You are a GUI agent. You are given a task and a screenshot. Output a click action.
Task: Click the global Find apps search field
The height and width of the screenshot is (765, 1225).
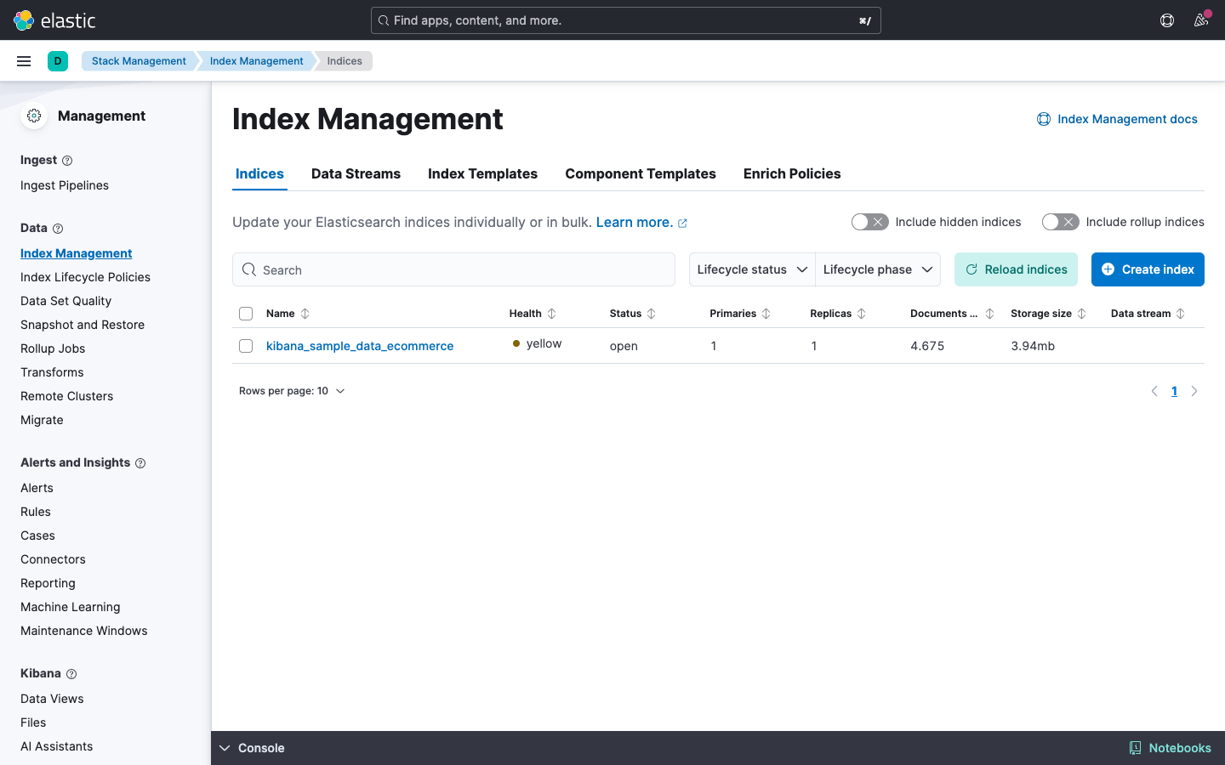click(x=625, y=20)
